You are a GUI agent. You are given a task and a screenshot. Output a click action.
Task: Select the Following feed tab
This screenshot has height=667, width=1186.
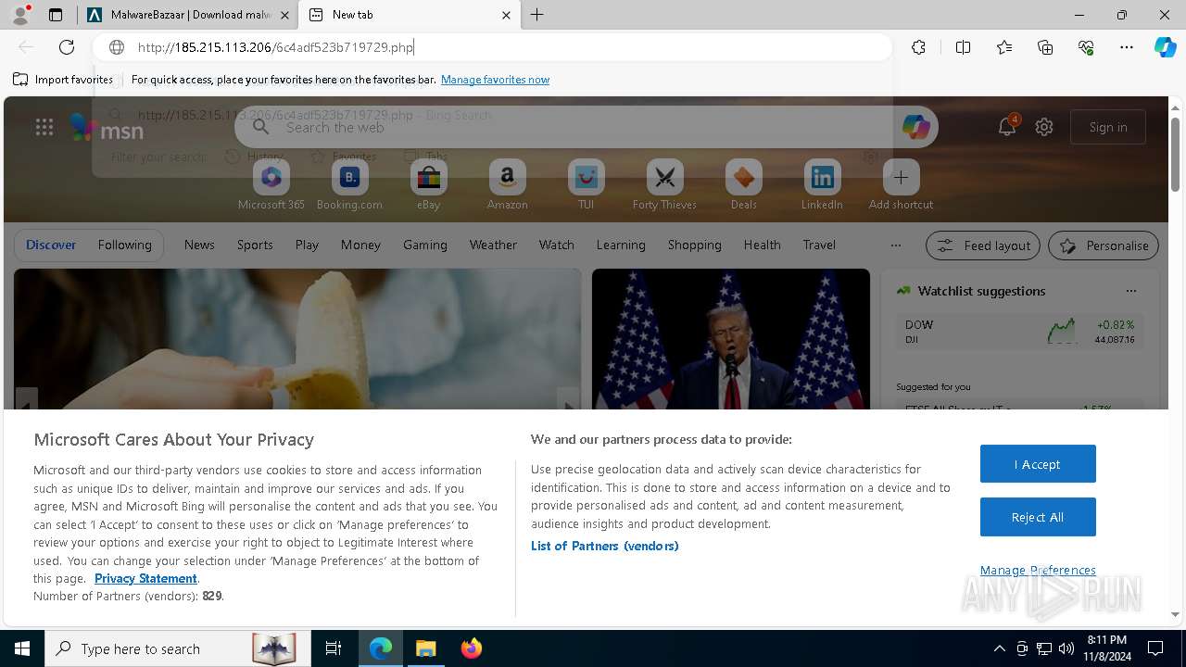coord(124,245)
